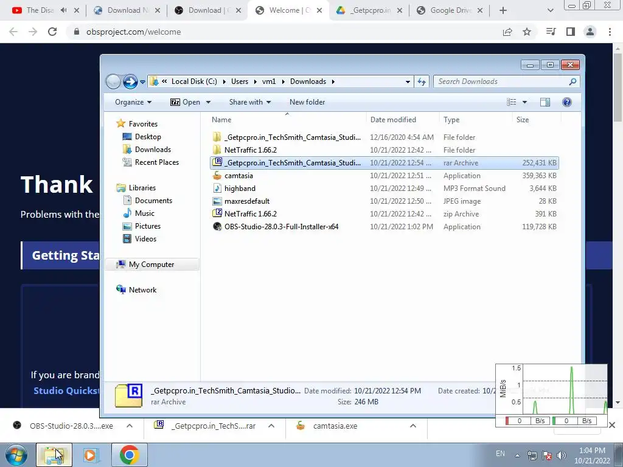
Task: Select the maxresdefault JPEG image
Action: 385,201
